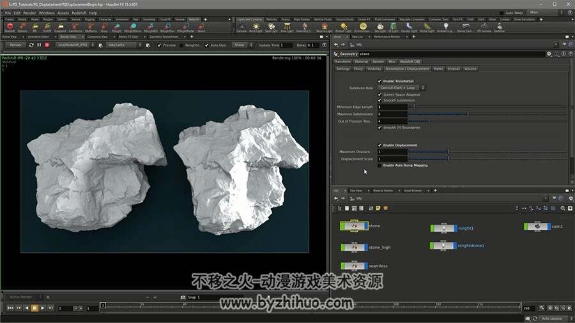
Task: Toggle the Auto-Update checkbox in render view
Action: click(x=207, y=45)
